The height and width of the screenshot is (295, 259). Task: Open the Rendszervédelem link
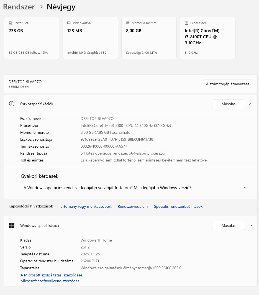(133, 206)
